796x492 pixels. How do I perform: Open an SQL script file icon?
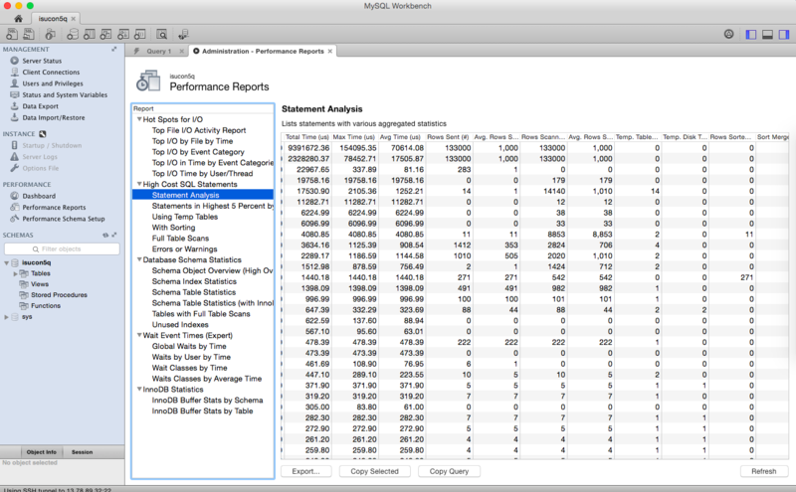(29, 34)
